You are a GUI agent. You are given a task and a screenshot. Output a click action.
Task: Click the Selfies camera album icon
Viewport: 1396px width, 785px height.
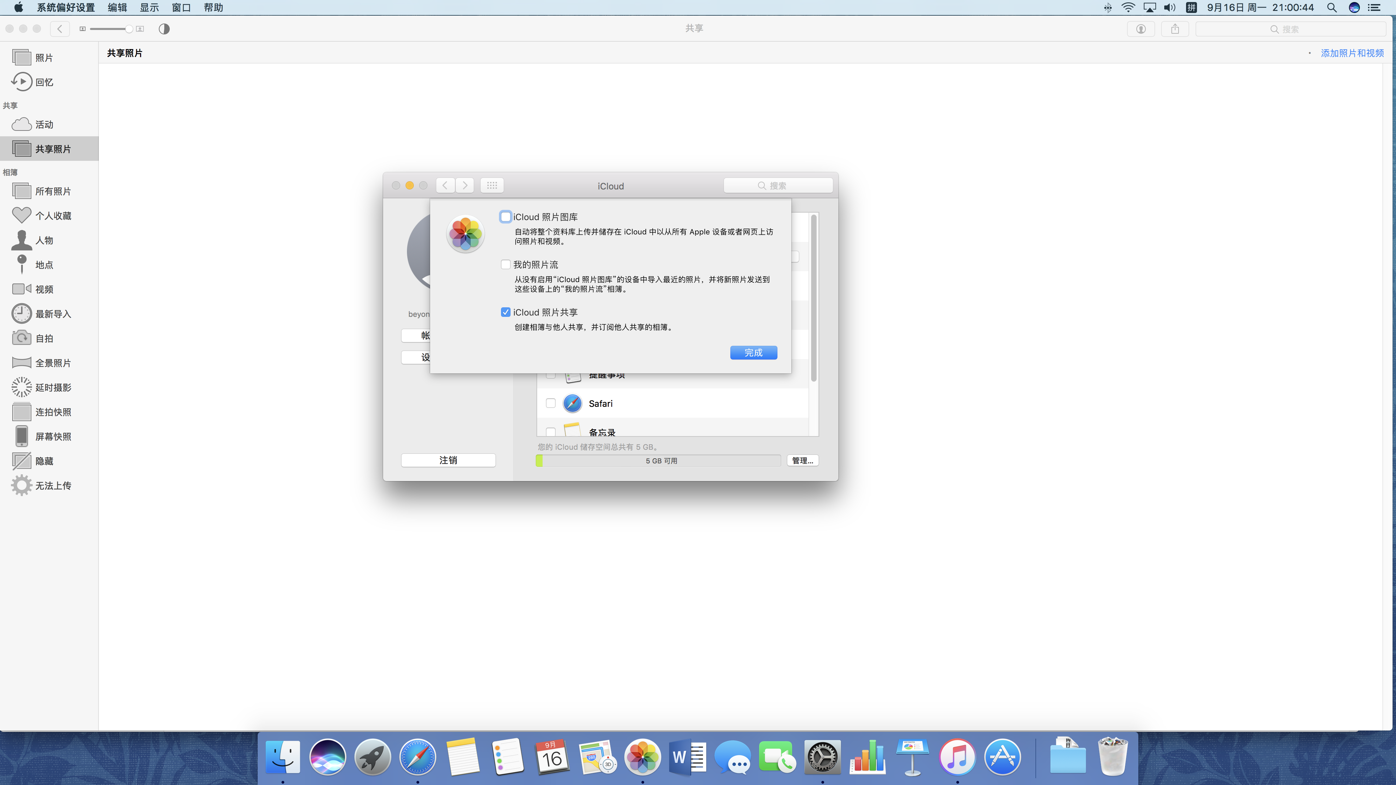[x=21, y=338]
